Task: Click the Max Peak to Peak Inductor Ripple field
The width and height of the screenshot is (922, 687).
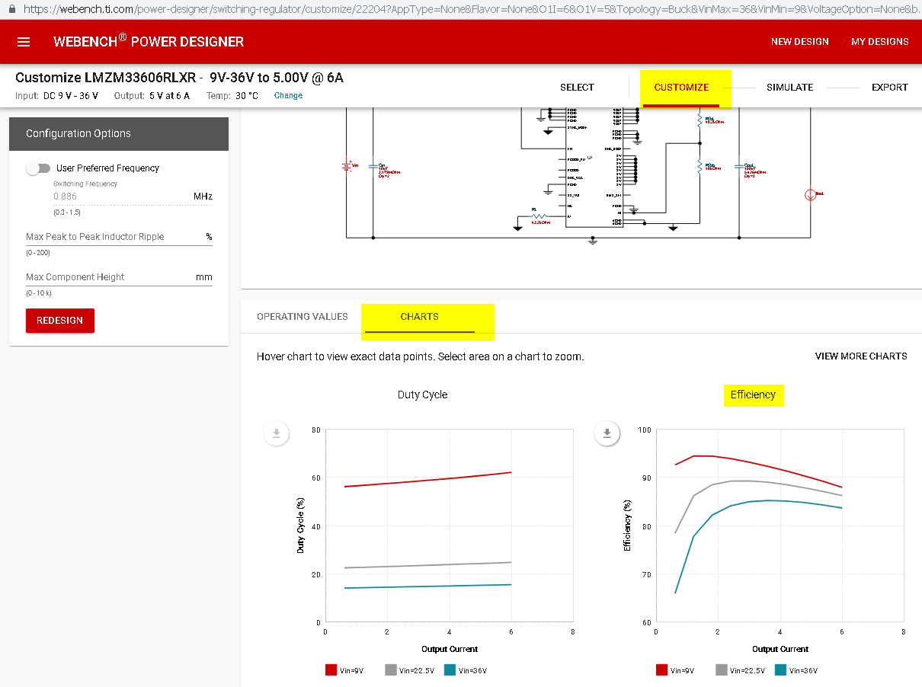Action: (x=119, y=237)
